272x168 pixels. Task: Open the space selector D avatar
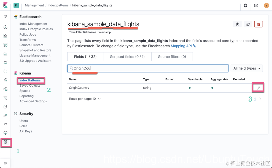[x=16, y=6]
